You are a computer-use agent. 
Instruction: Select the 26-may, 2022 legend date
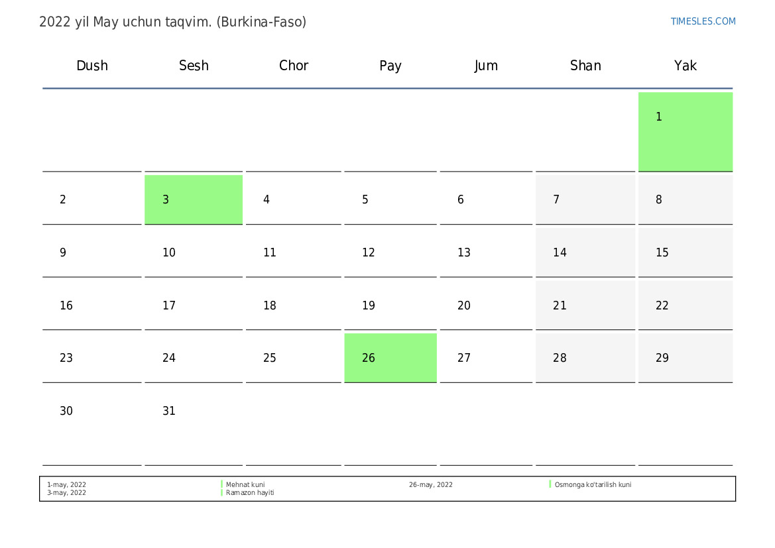pyautogui.click(x=430, y=485)
